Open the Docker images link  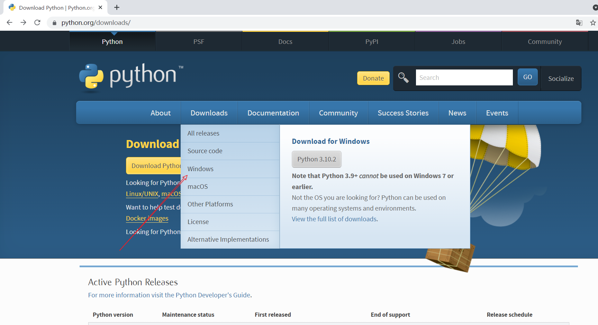tap(147, 219)
